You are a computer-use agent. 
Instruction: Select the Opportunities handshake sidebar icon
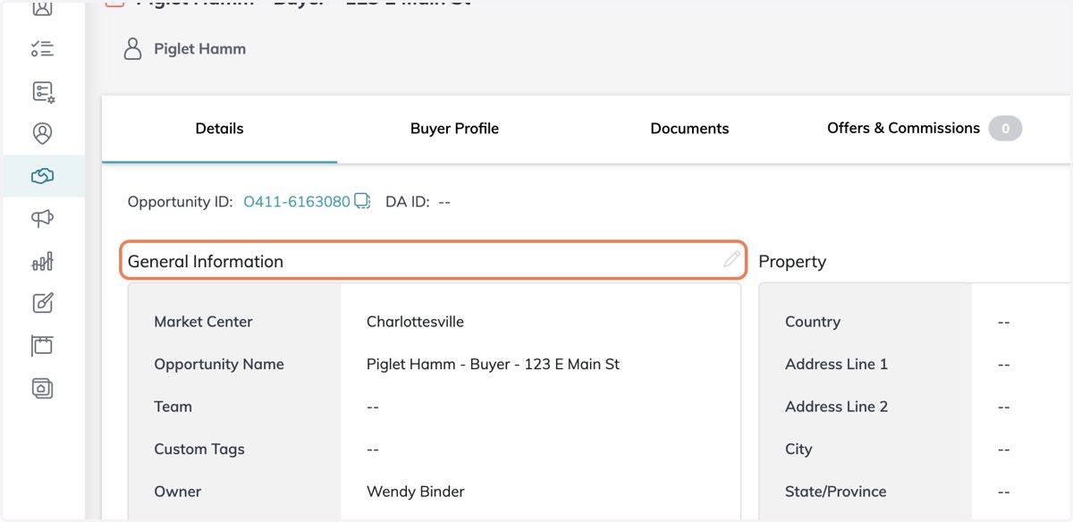pyautogui.click(x=42, y=176)
